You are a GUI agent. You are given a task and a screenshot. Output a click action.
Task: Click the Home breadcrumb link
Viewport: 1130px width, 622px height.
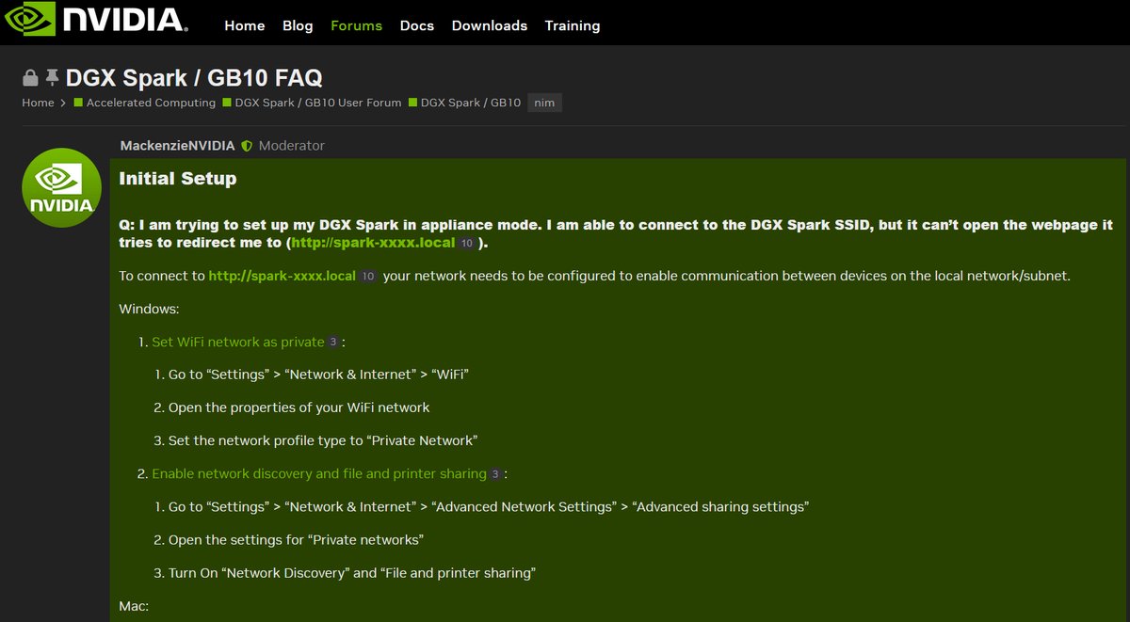[x=38, y=103]
